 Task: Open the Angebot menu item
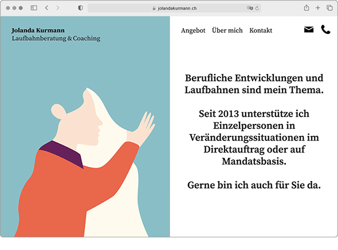click(x=193, y=30)
